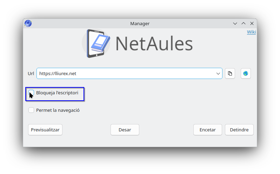Close the Manager window
The height and width of the screenshot is (174, 280).
(252, 23)
